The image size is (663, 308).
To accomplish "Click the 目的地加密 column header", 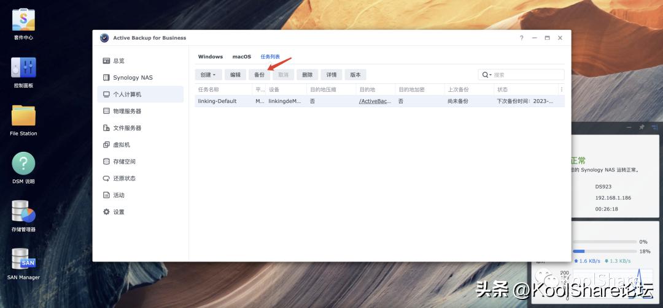I will tap(419, 89).
